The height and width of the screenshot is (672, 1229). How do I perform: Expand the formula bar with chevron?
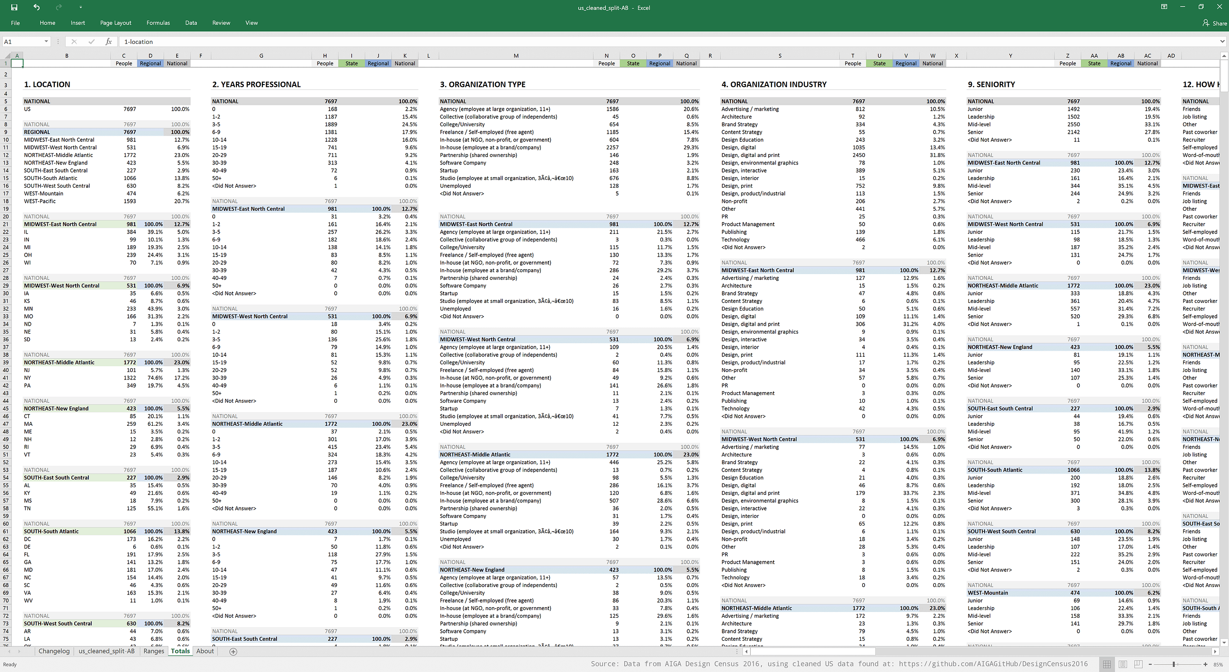(1222, 42)
